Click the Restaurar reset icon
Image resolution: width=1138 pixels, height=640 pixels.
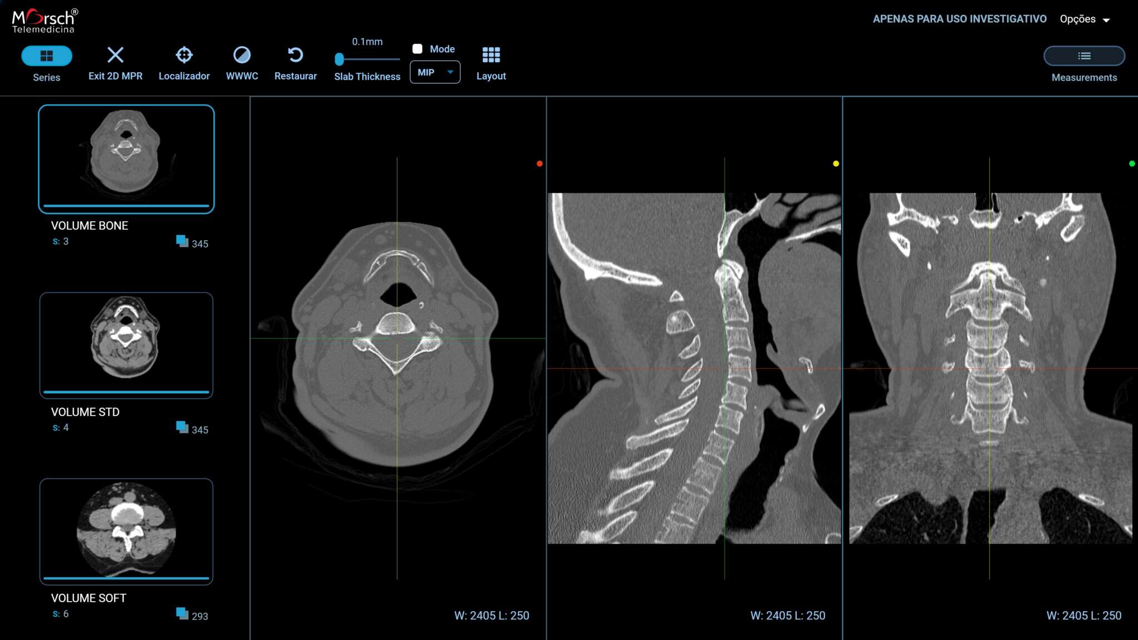tap(295, 55)
